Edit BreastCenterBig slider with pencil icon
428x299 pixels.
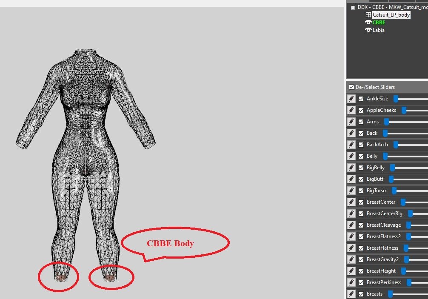[351, 214]
